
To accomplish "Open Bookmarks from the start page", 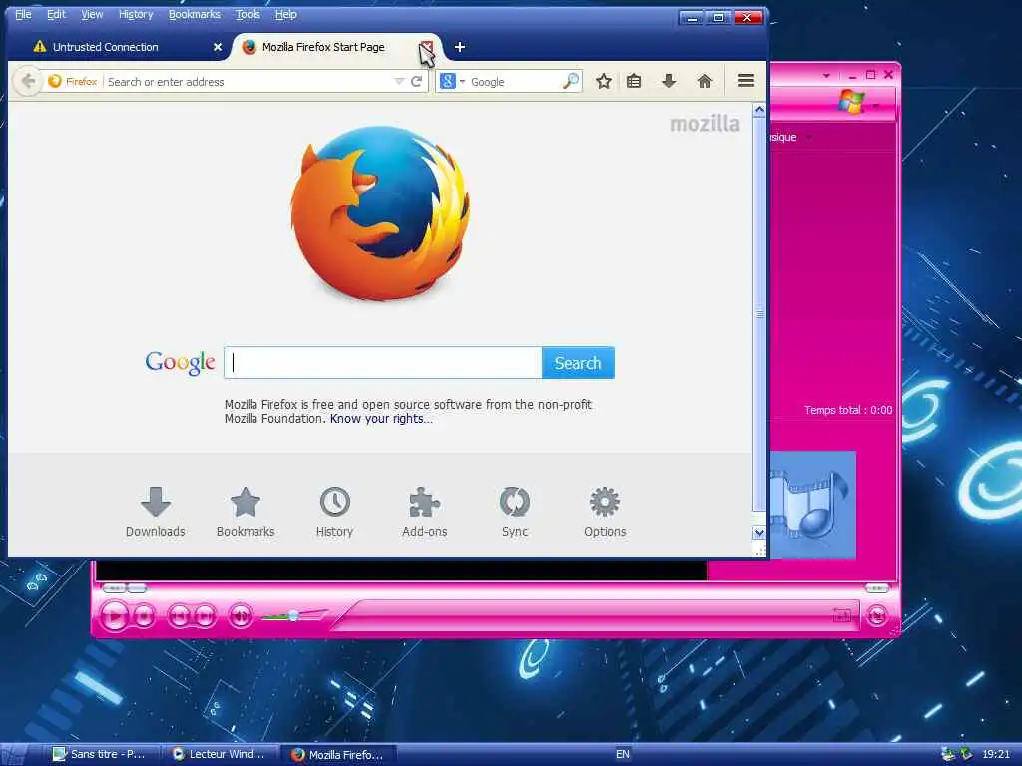I will (x=246, y=512).
